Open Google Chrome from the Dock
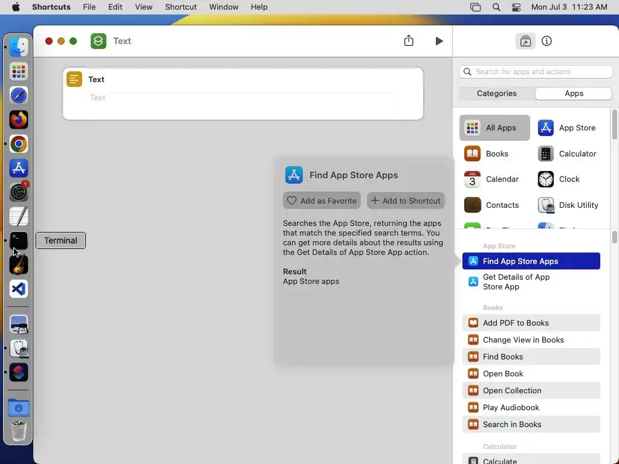The height and width of the screenshot is (464, 619). point(19,144)
